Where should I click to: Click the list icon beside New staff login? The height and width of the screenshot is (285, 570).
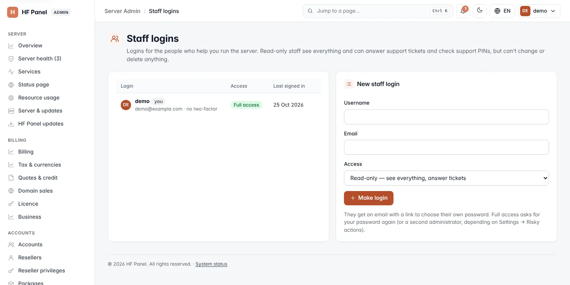[349, 84]
